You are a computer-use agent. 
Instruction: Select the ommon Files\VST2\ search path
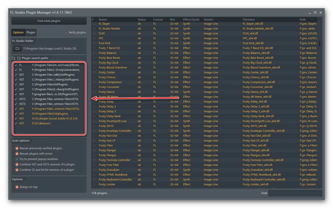click(49, 109)
